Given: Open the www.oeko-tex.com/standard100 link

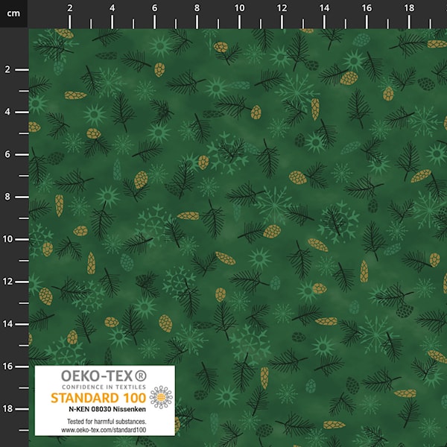Looking at the screenshot, I should coord(104,431).
